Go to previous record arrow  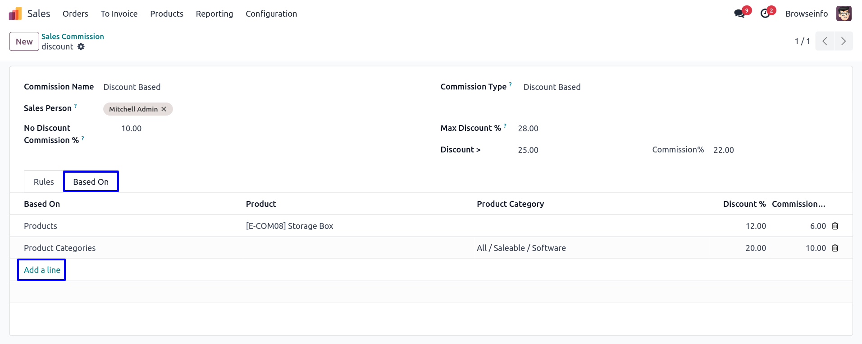825,41
